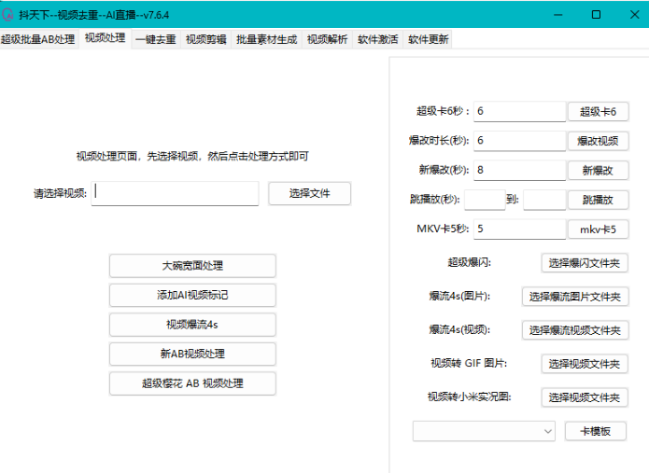Edit the 新爆改(秒) field
This screenshot has height=473, width=649.
point(519,170)
